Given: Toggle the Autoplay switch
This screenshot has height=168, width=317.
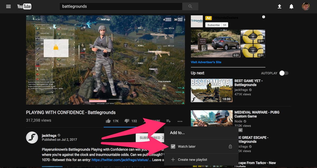Looking at the screenshot, I should 284,73.
